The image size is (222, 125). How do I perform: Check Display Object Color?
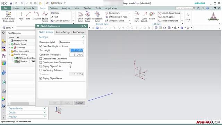pos(41,66)
